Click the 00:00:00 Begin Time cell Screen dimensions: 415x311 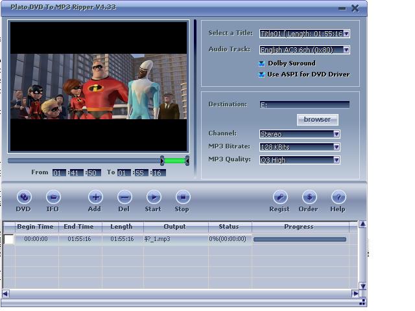(36, 239)
